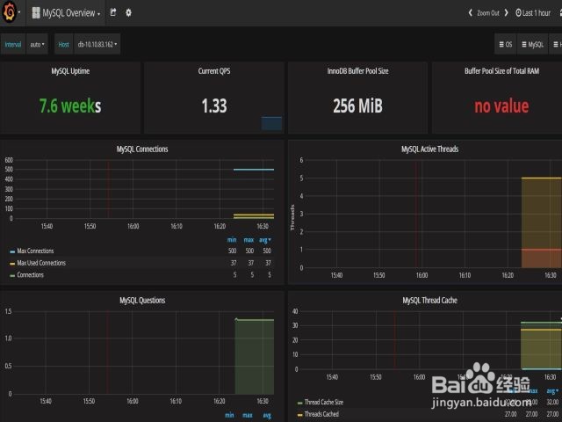Shift time range forward with right chevron
The height and width of the screenshot is (422, 562).
506,13
